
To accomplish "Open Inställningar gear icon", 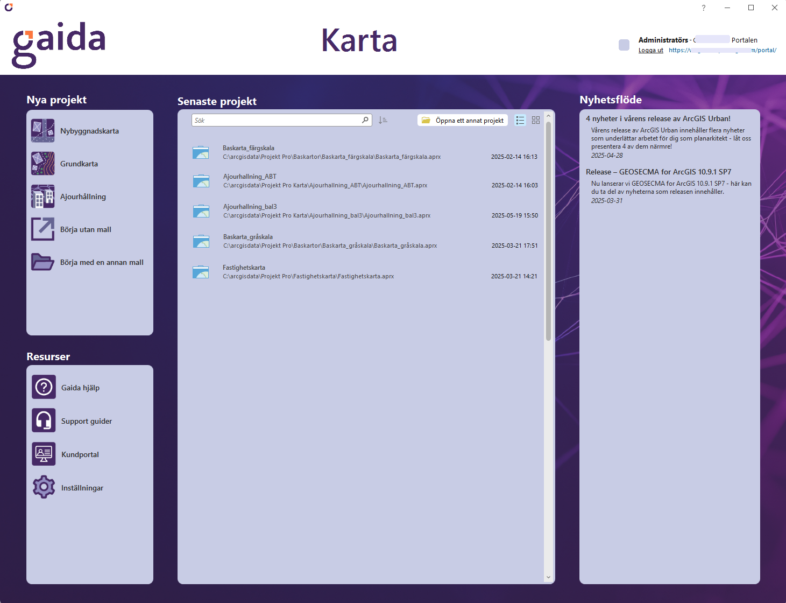I will [44, 487].
